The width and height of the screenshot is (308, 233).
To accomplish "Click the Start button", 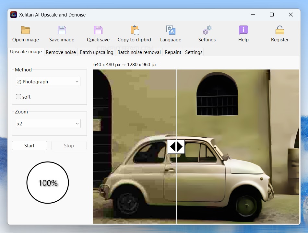I will click(30, 146).
